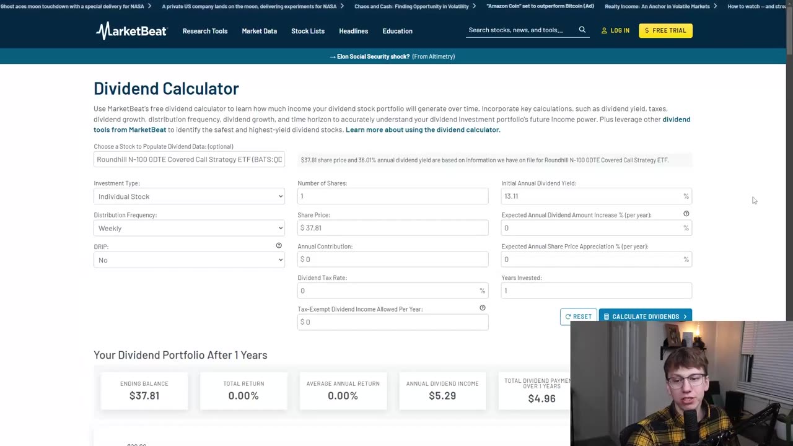
Task: Click the Share Price field
Action: [x=393, y=227]
